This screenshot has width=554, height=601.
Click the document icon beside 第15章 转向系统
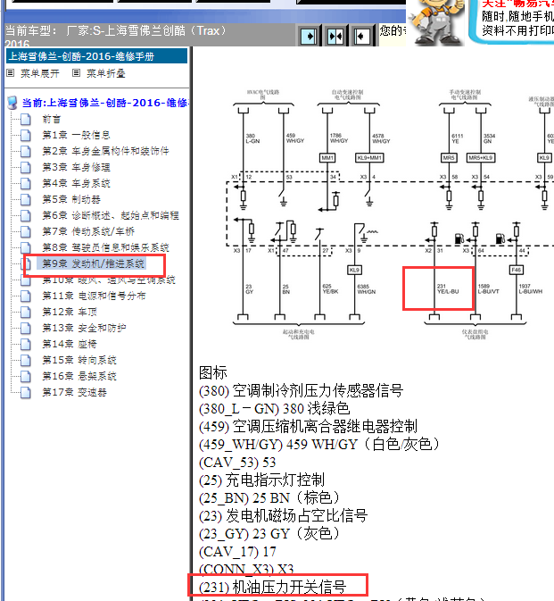click(x=26, y=360)
